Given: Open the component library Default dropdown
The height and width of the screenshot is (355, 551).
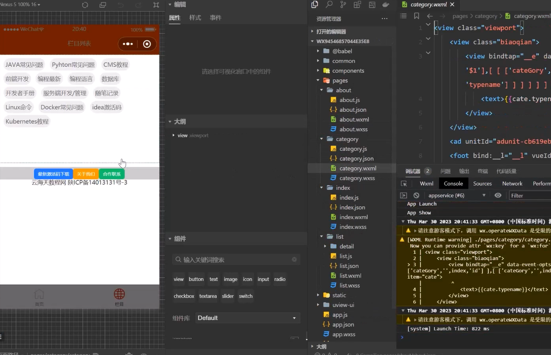Looking at the screenshot, I should tap(247, 318).
